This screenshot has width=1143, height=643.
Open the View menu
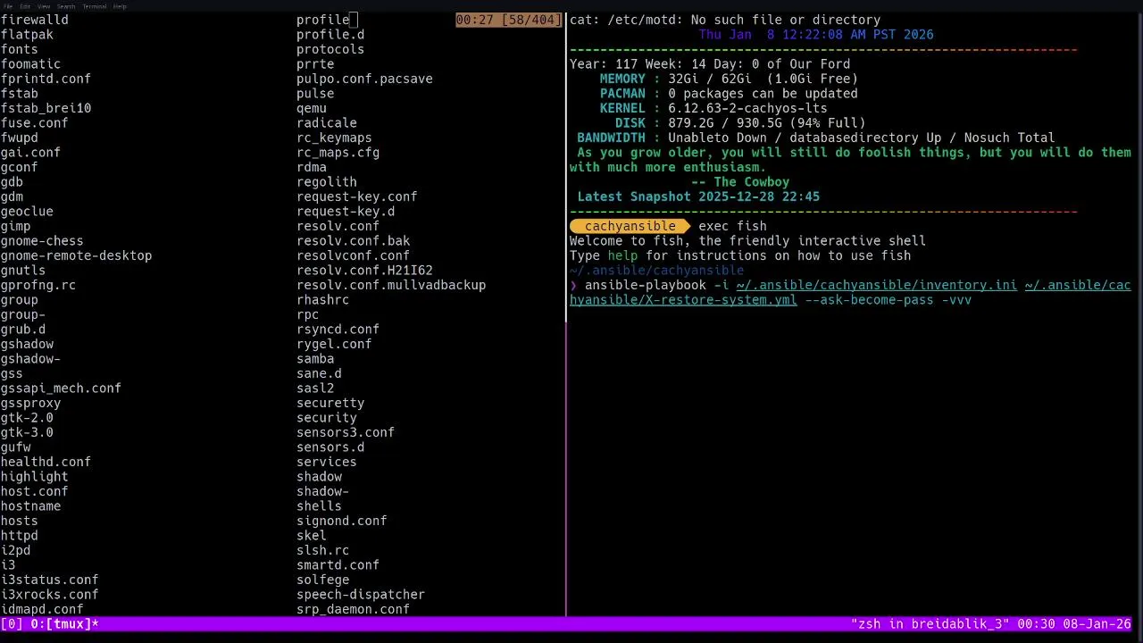click(x=43, y=6)
